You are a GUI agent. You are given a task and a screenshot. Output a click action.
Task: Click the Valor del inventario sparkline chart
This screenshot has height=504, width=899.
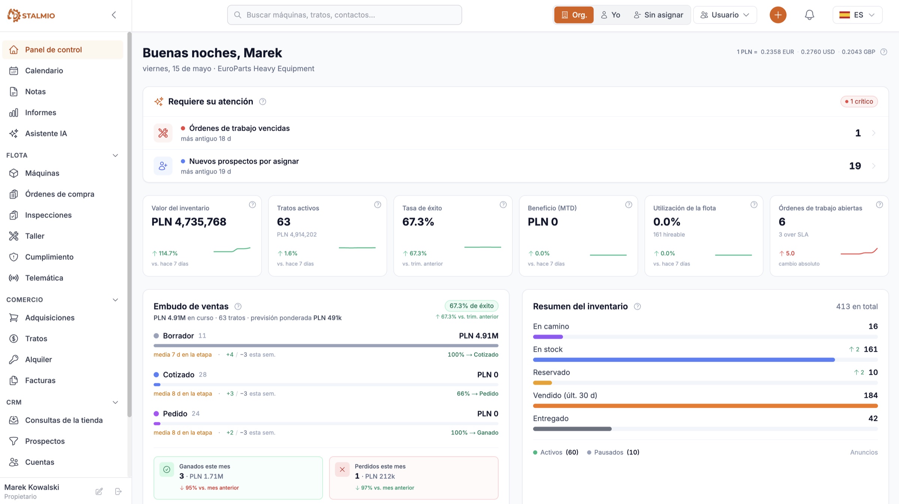[x=231, y=250]
